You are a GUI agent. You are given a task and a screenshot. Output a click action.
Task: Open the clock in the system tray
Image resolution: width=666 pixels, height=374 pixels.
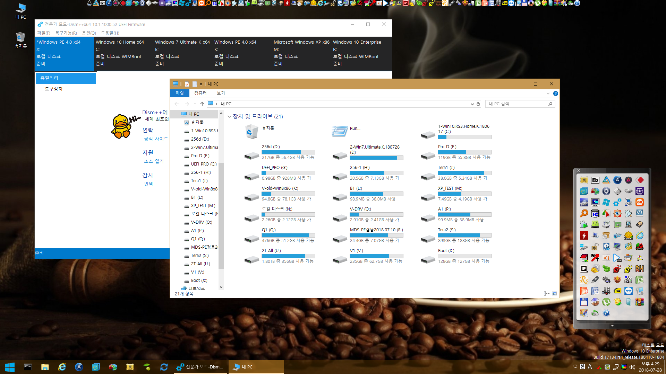coord(650,367)
